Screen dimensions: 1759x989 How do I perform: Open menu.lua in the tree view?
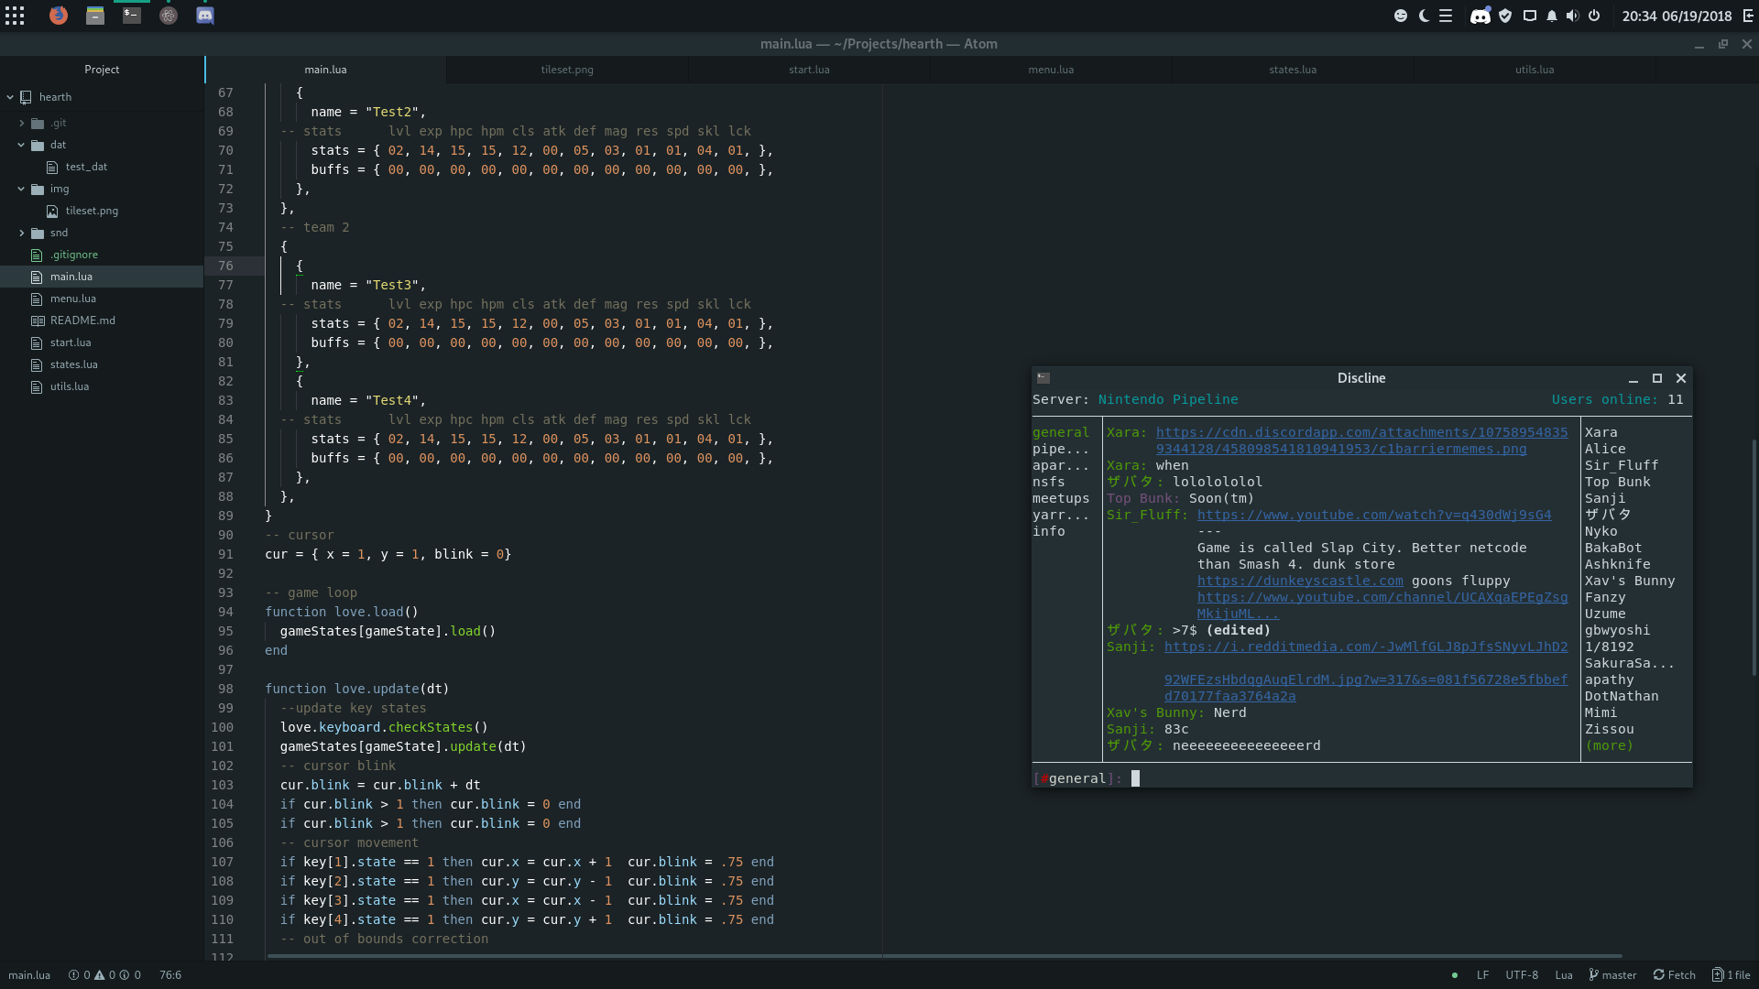click(x=72, y=299)
